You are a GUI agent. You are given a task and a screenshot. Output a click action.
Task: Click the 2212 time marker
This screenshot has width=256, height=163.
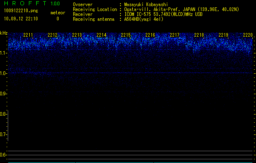point(53,35)
